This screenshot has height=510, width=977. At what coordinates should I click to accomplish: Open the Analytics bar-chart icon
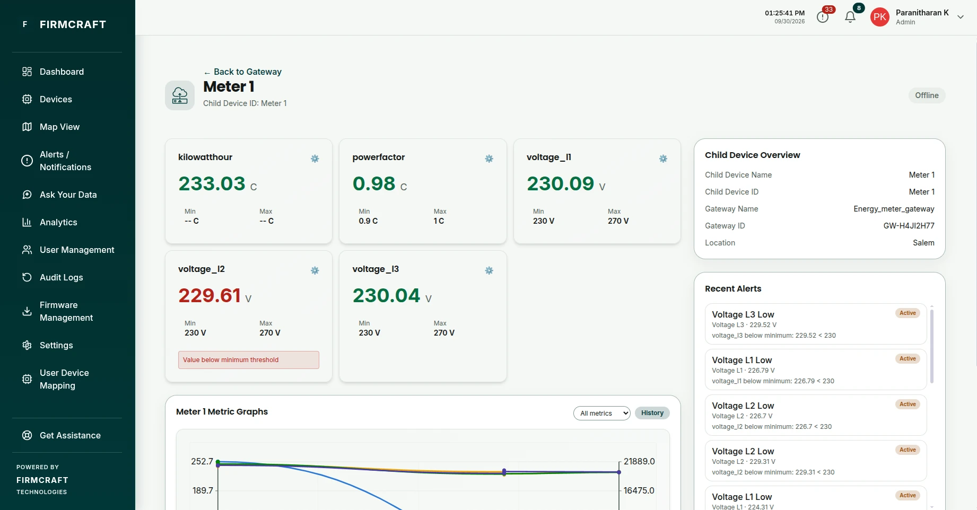pos(27,222)
